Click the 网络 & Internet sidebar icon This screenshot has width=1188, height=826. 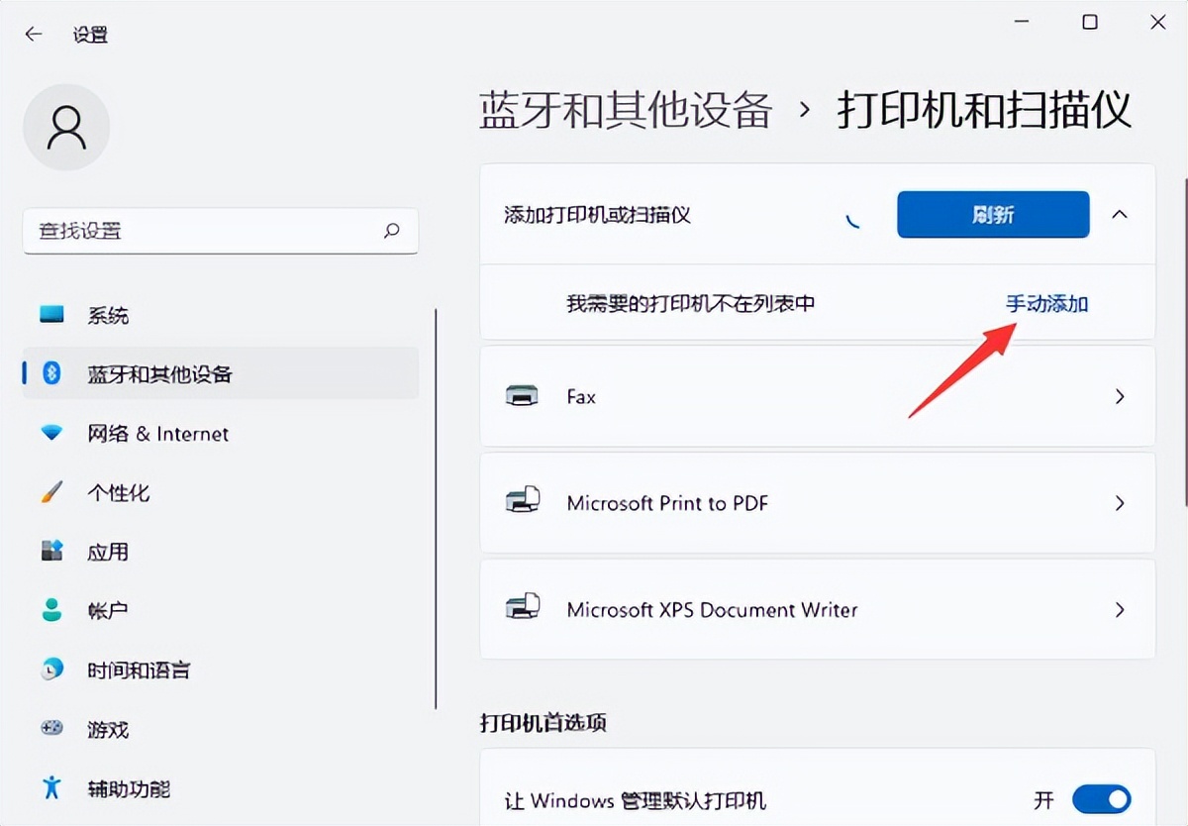point(50,434)
